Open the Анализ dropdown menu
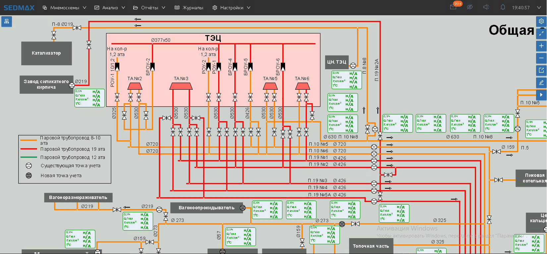This screenshot has width=547, height=254. tap(110, 8)
